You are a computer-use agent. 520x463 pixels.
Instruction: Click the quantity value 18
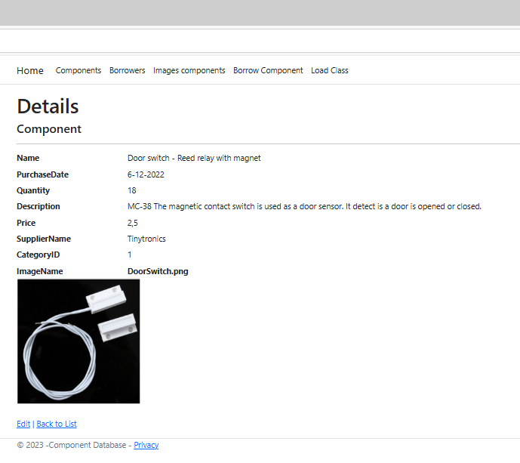click(x=132, y=190)
